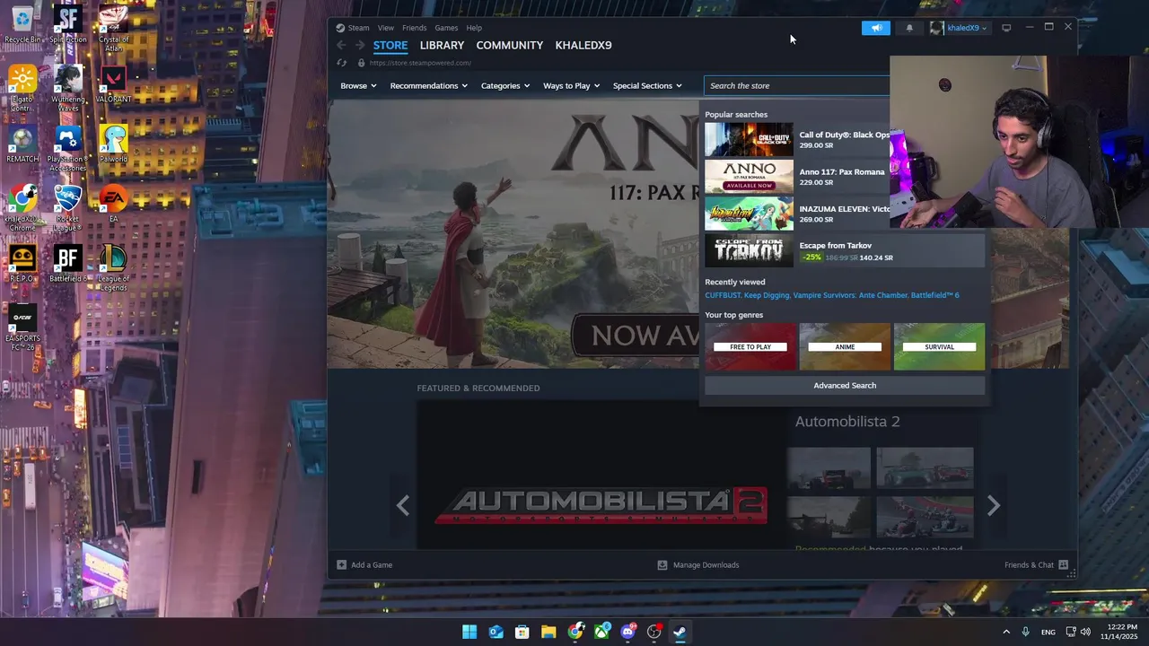Open Crystal of Atlan desktop shortcut
The width and height of the screenshot is (1149, 646).
(113, 24)
